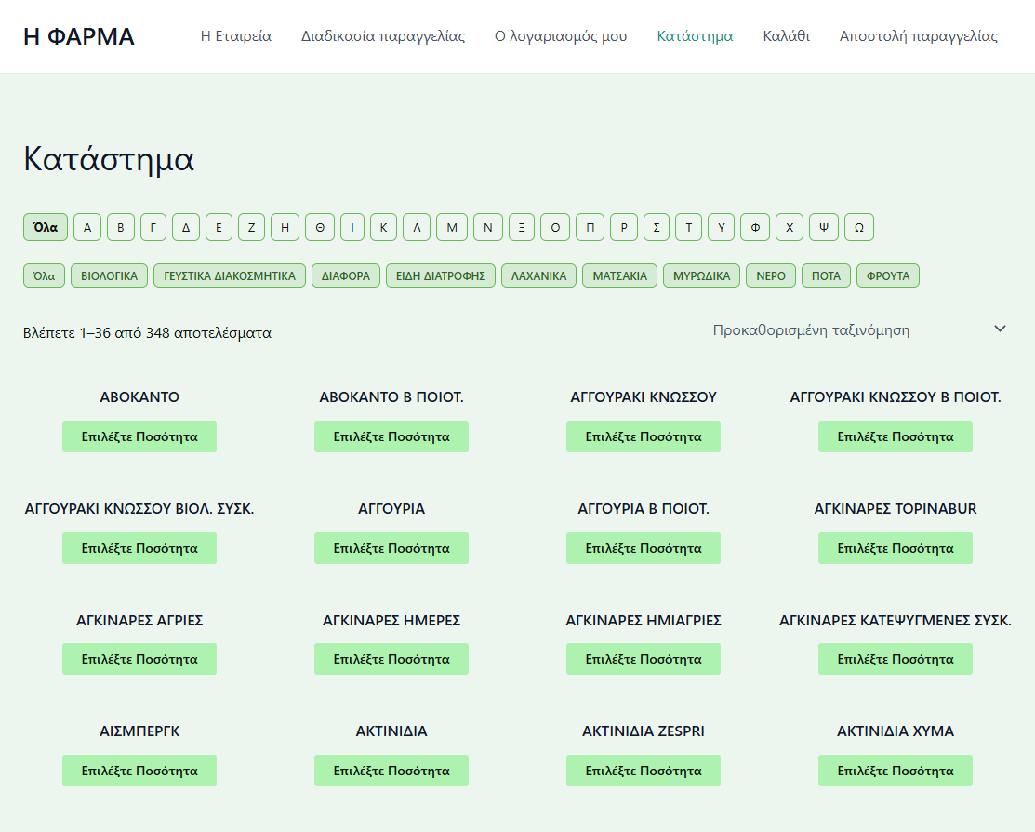
Task: Open the Η Εταιρεία page
Action: click(236, 36)
